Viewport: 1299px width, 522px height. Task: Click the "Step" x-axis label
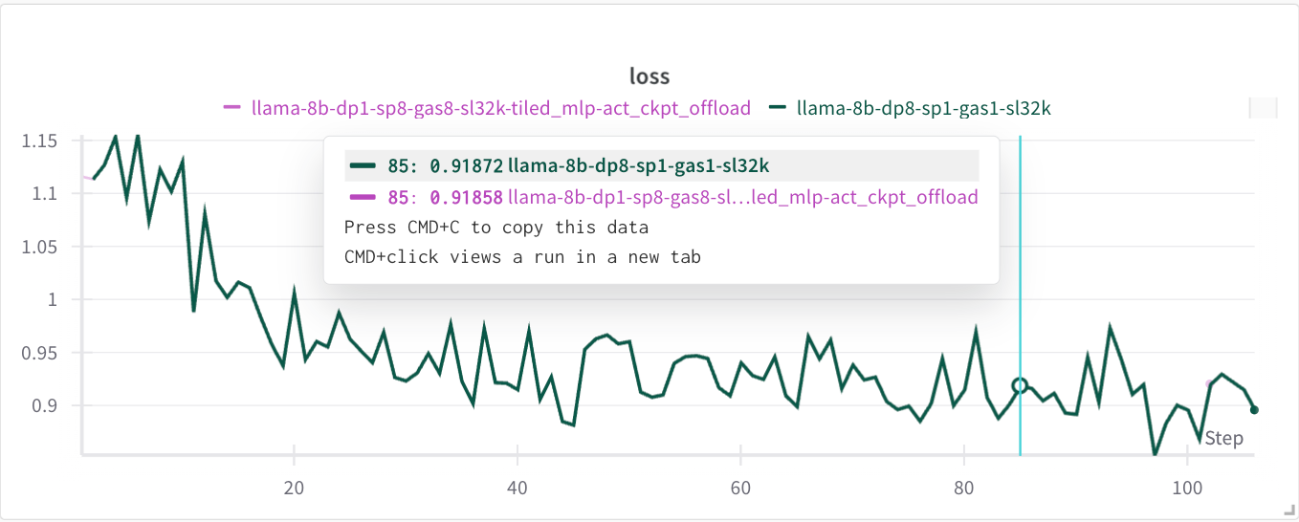[x=1223, y=439]
